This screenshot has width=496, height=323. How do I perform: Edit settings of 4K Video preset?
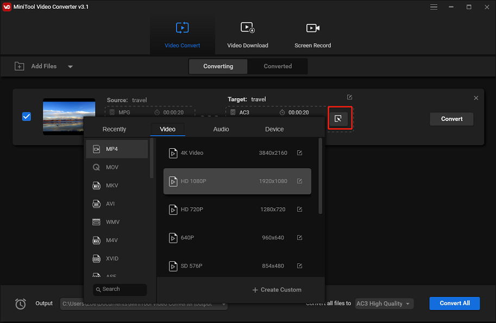(299, 153)
